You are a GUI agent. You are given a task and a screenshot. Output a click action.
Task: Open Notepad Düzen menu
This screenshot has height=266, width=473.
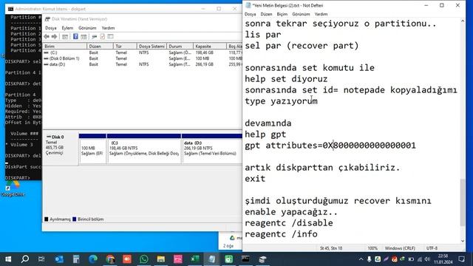click(266, 14)
